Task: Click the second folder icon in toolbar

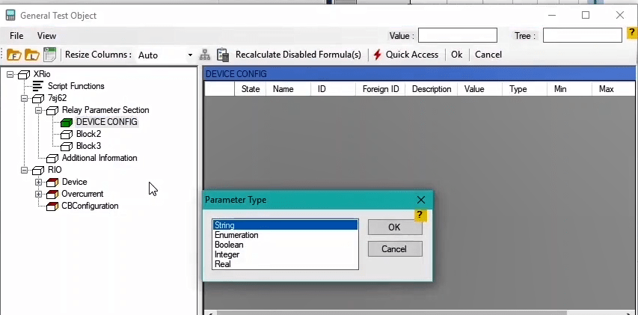Action: [31, 55]
